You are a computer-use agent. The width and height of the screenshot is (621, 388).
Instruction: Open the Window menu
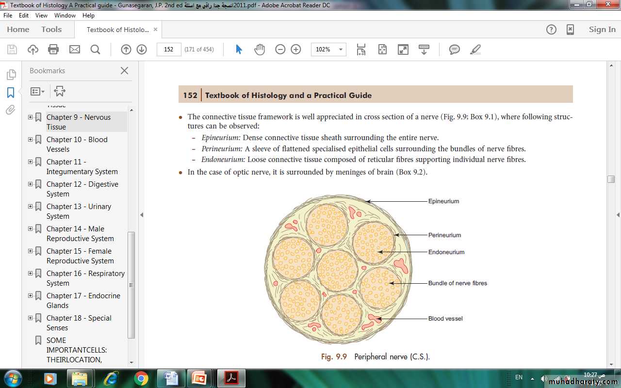click(65, 16)
